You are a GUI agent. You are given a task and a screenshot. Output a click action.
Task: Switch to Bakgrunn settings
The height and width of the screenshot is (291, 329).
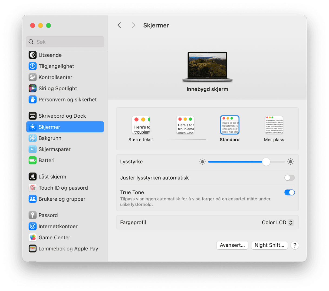(x=50, y=138)
